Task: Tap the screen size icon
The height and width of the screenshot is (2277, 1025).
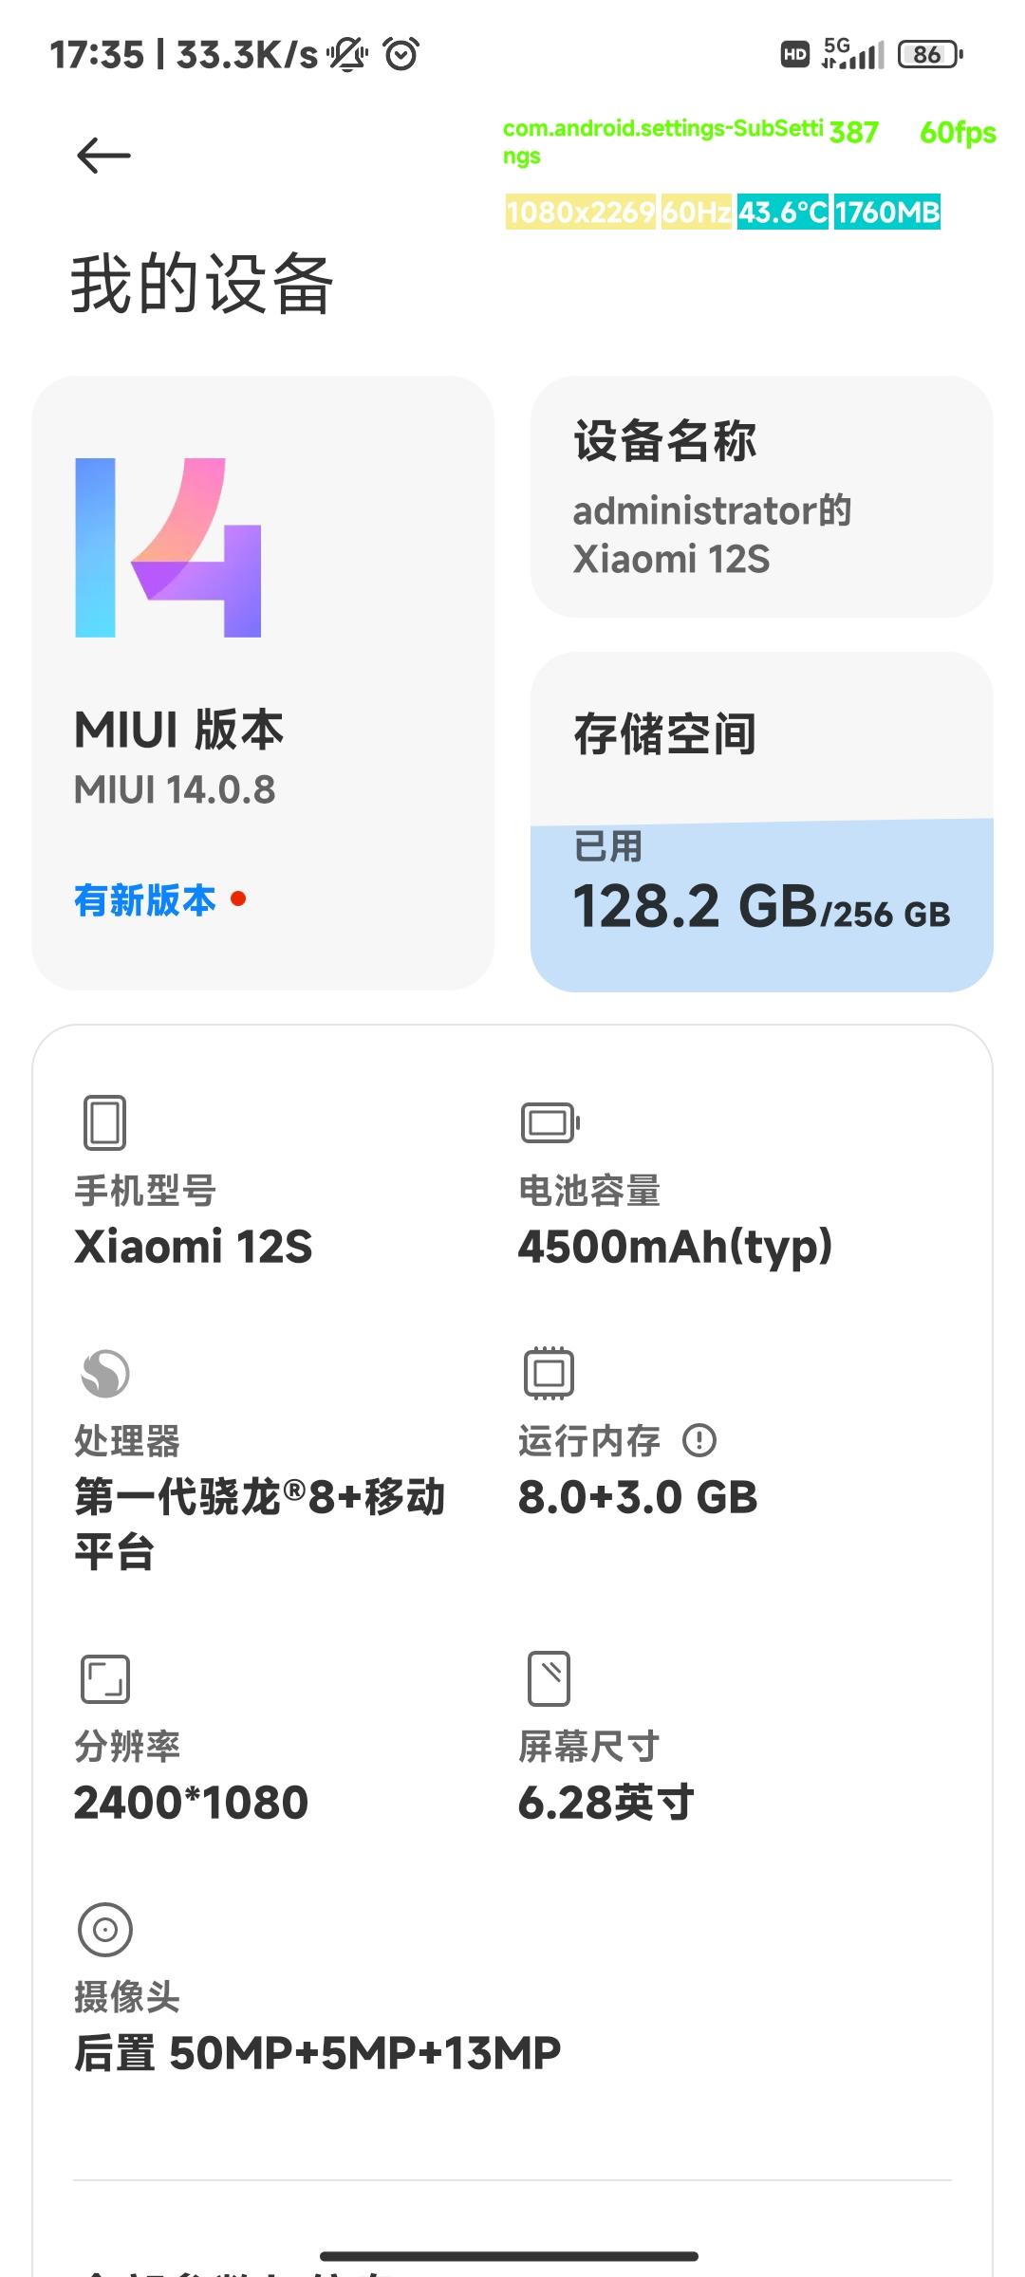Action: [x=549, y=1677]
